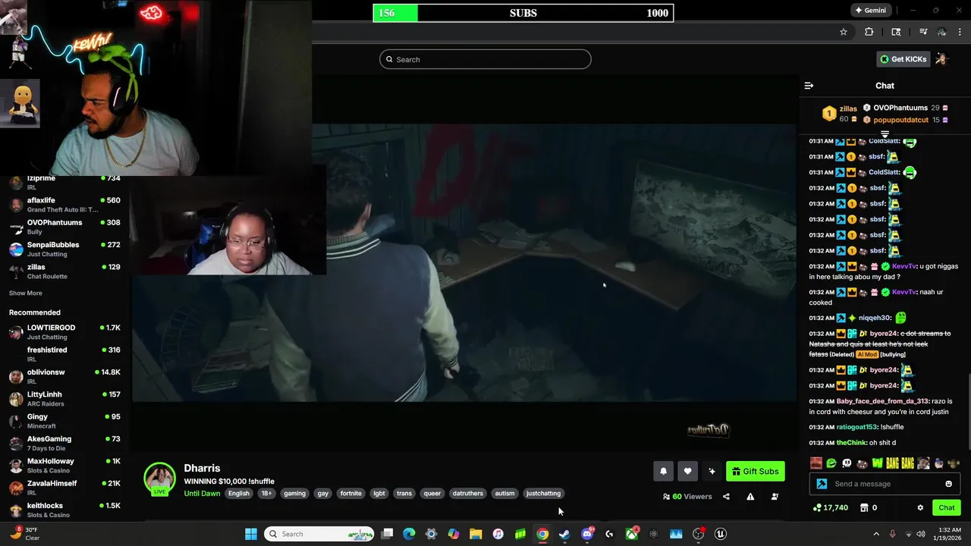This screenshot has width=971, height=546.
Task: Click the first BANG emote in the quick emote row
Action: (892, 463)
